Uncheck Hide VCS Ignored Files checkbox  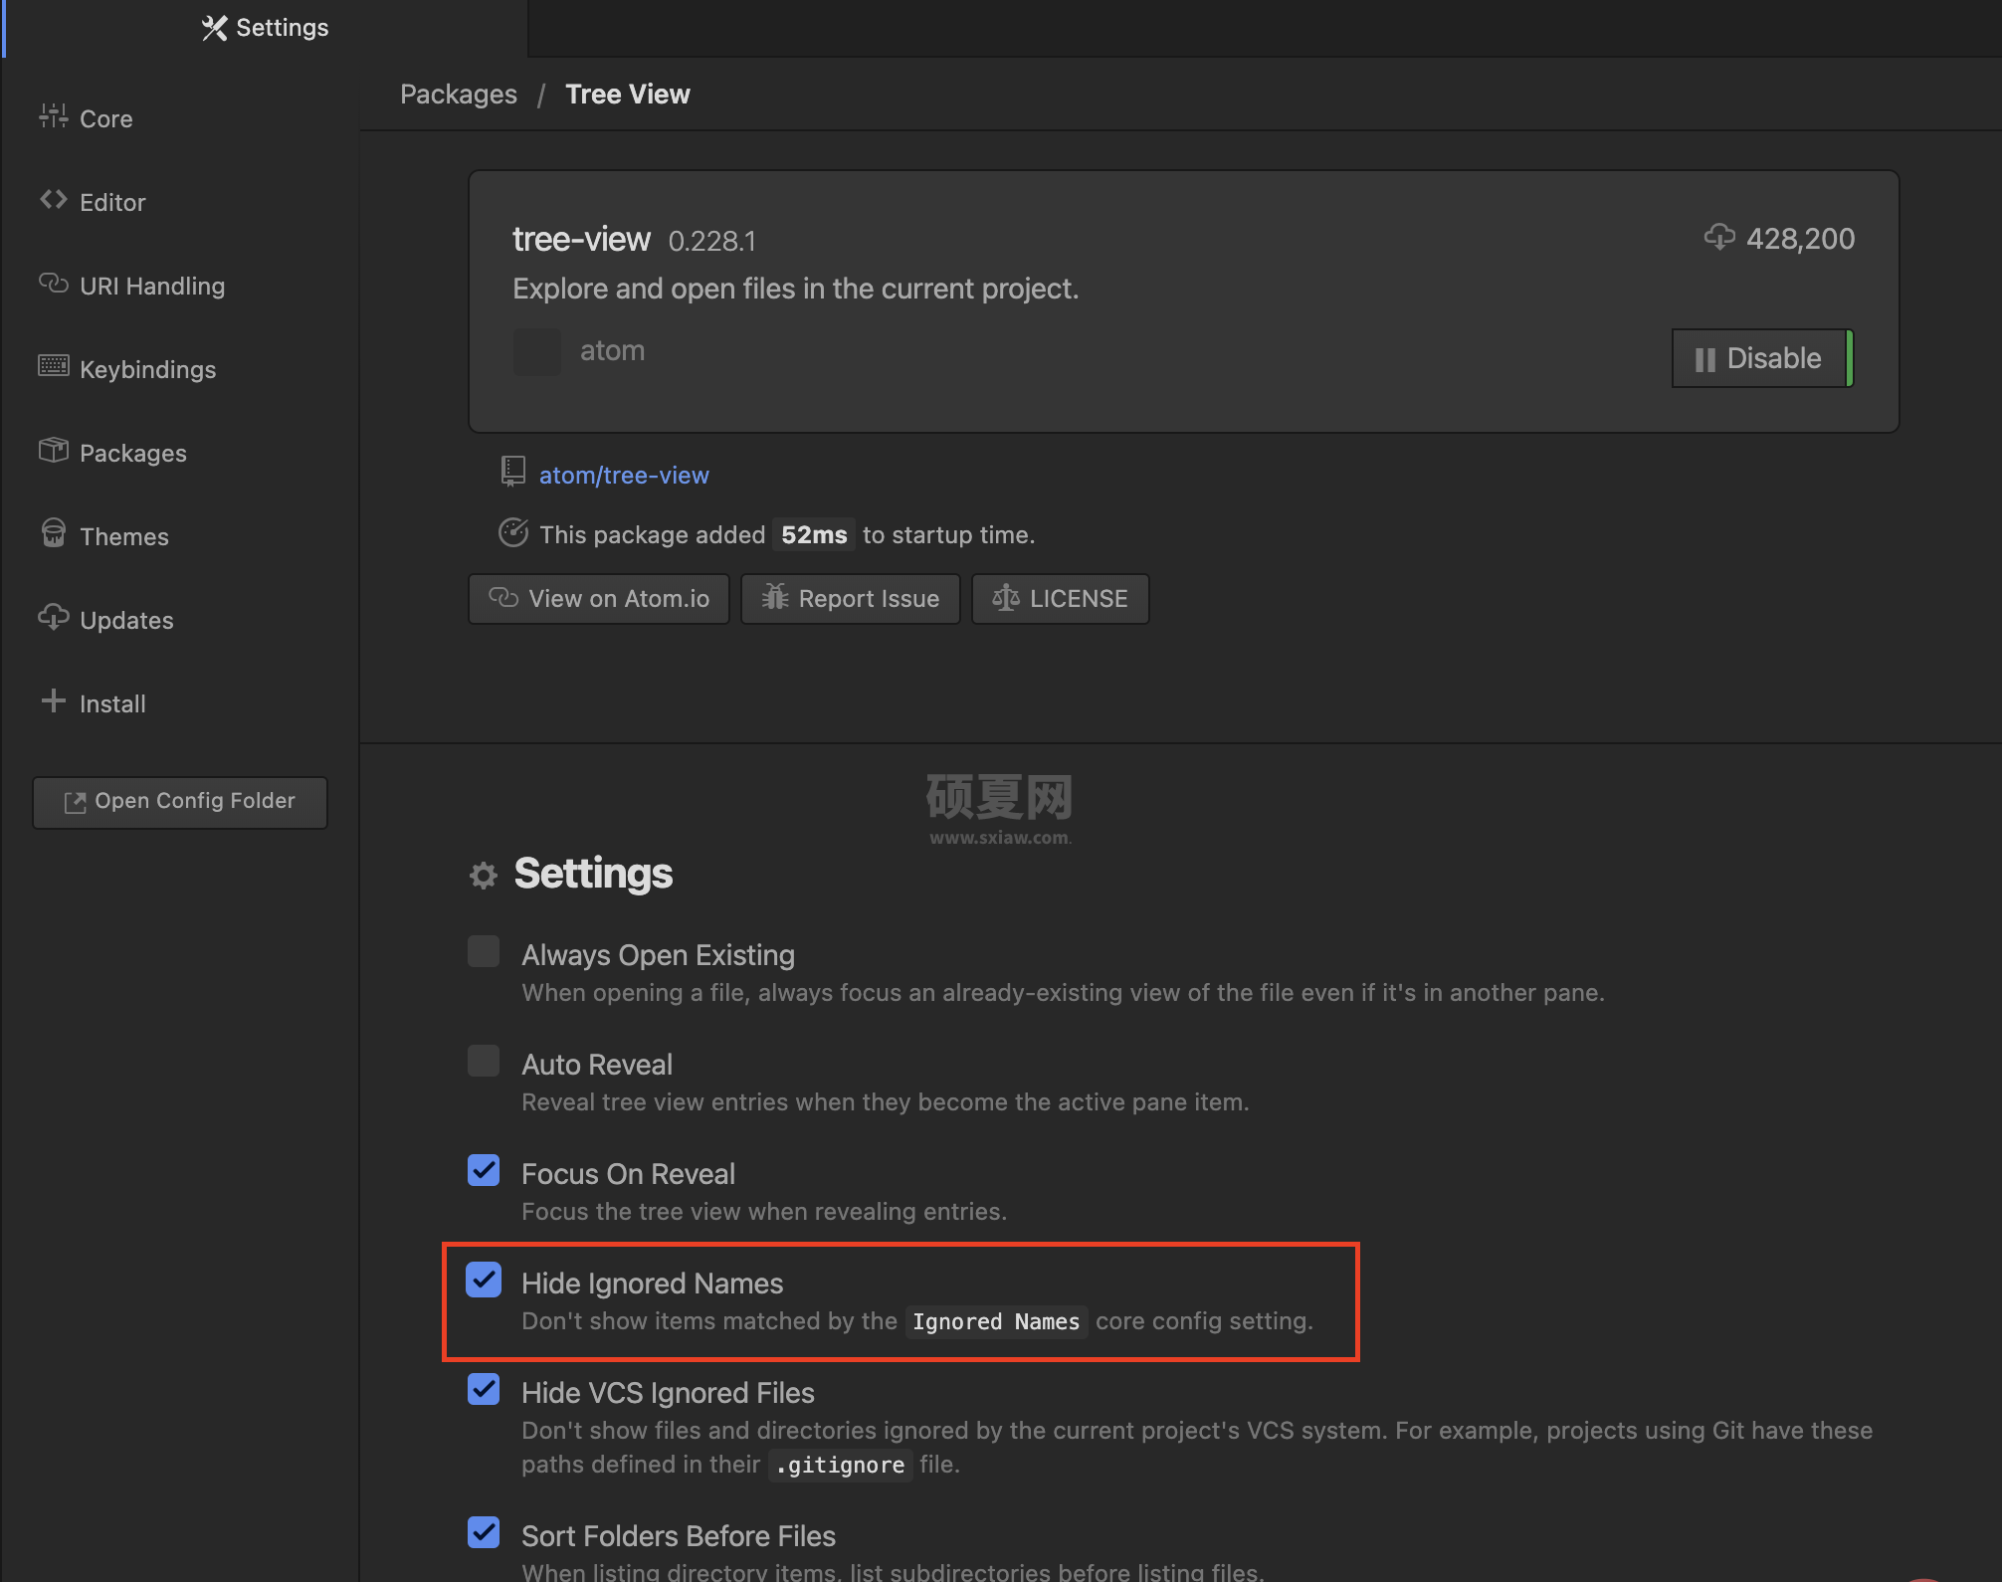[x=484, y=1389]
